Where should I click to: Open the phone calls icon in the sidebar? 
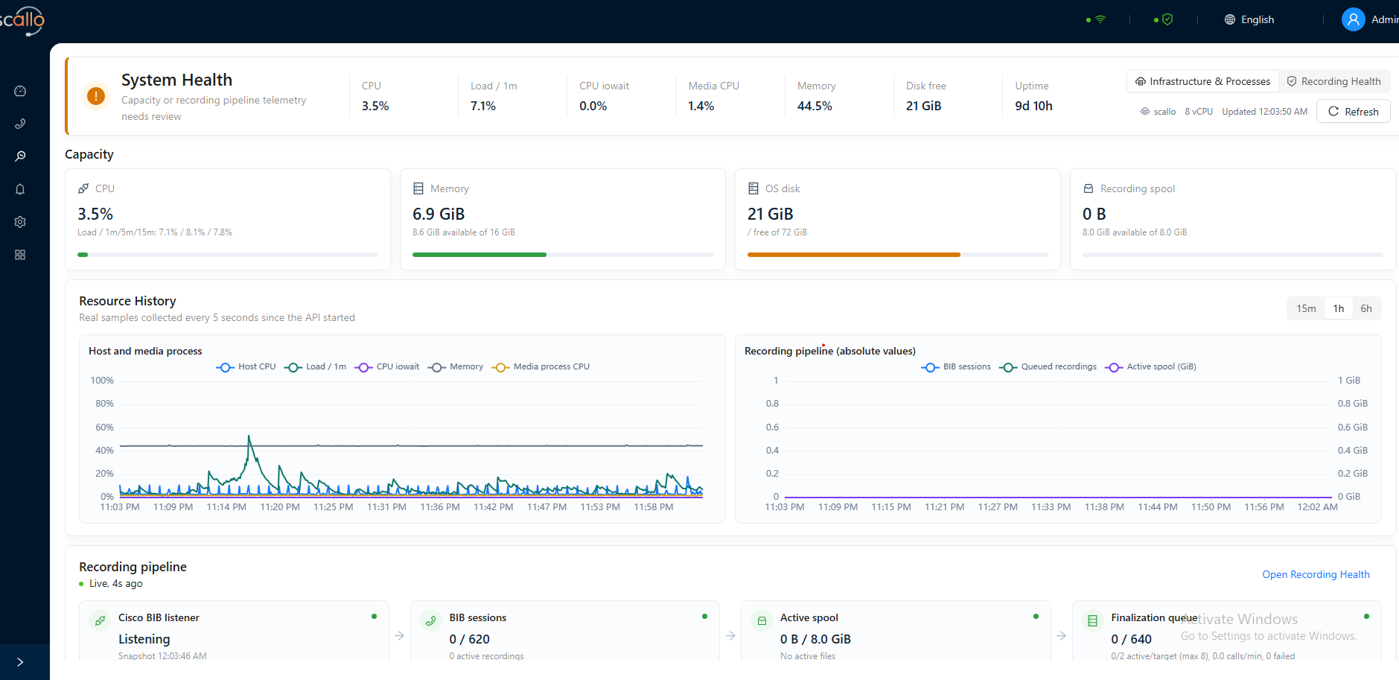(x=20, y=124)
